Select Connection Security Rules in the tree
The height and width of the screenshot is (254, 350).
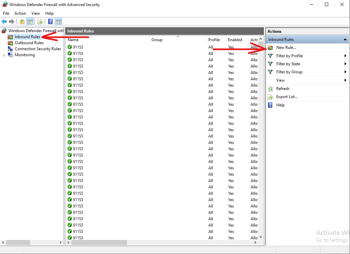(38, 49)
